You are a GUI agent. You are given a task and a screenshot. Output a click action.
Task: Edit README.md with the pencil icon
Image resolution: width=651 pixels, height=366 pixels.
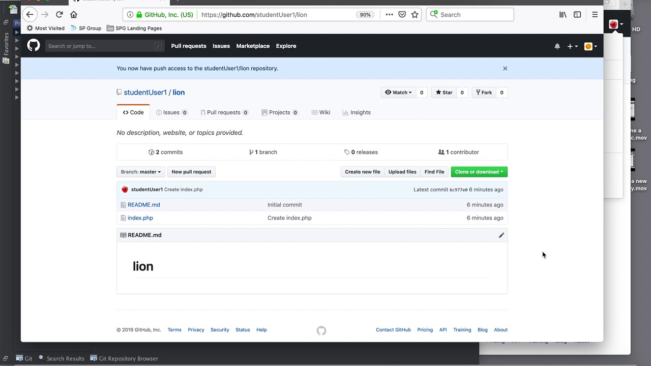[x=501, y=235]
